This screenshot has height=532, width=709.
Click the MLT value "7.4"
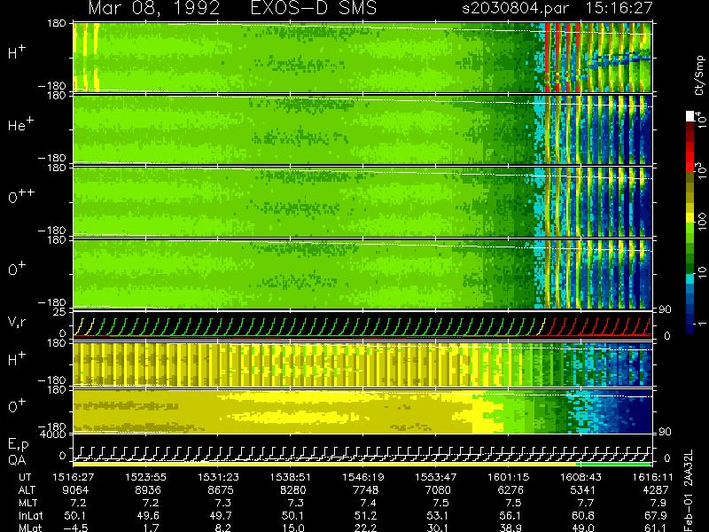point(368,503)
